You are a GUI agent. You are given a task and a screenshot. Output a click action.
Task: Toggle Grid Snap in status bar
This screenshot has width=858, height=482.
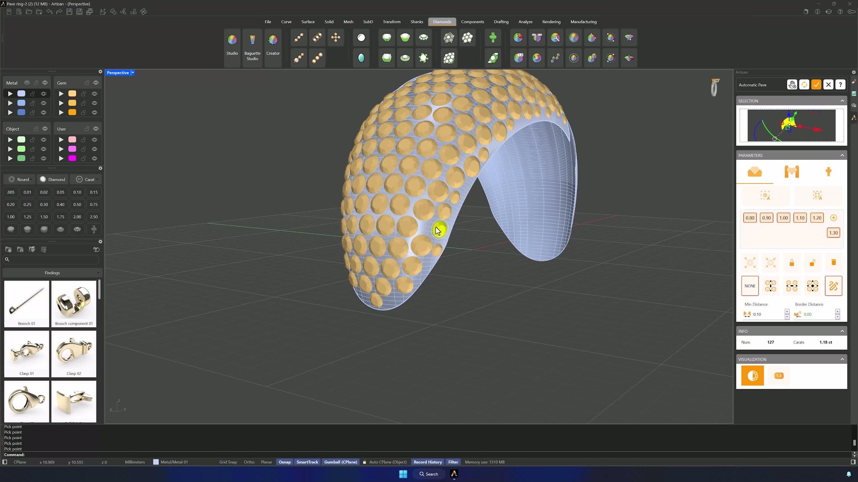tap(228, 462)
